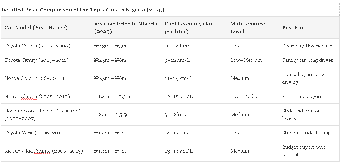Click the "Budget buyers who want style" cell
This screenshot has width=341, height=165.
tap(304, 151)
